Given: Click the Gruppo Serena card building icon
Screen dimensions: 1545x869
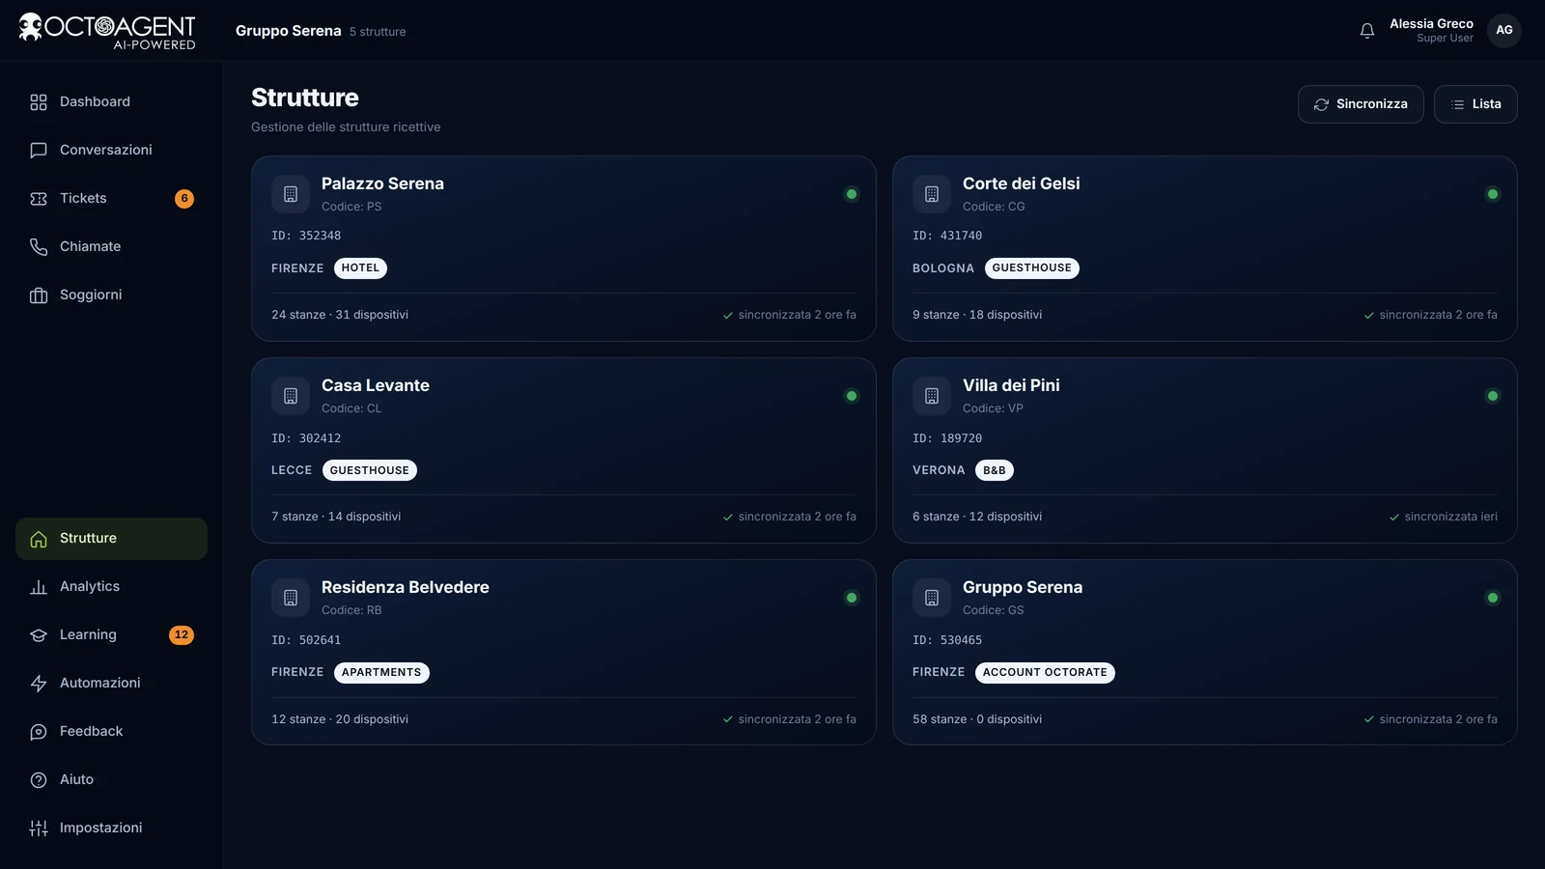Looking at the screenshot, I should pos(932,598).
